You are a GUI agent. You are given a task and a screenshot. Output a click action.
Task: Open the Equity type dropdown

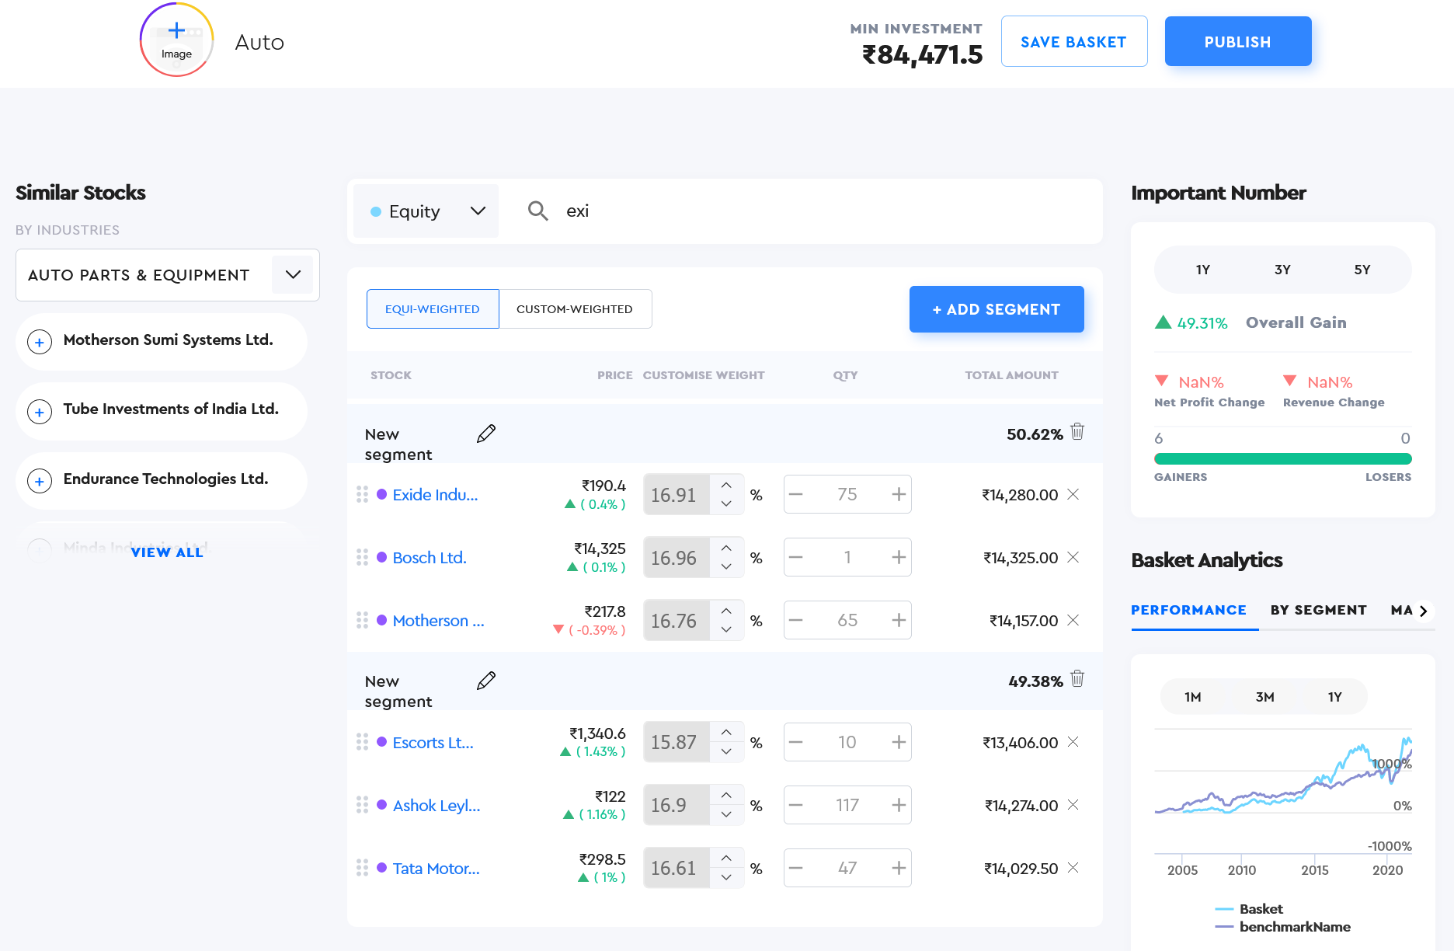click(x=426, y=211)
